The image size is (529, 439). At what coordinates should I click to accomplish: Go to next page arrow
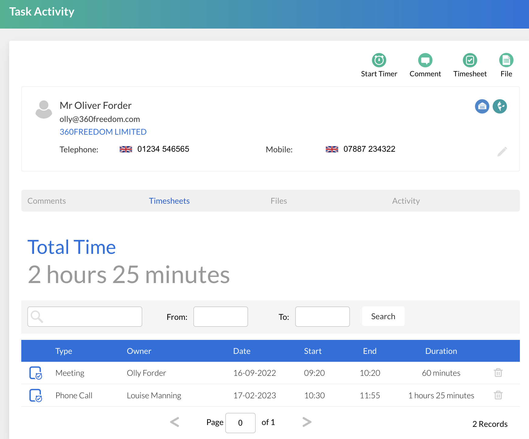point(307,422)
